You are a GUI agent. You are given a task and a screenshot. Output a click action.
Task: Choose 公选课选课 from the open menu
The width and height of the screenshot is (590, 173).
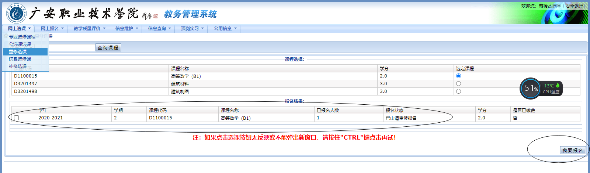click(20, 44)
